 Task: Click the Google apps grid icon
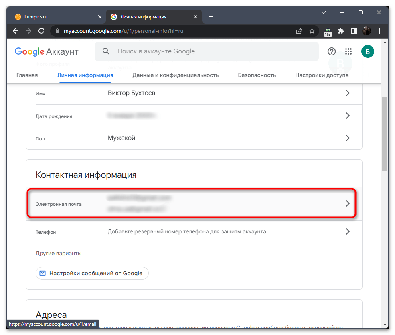348,51
